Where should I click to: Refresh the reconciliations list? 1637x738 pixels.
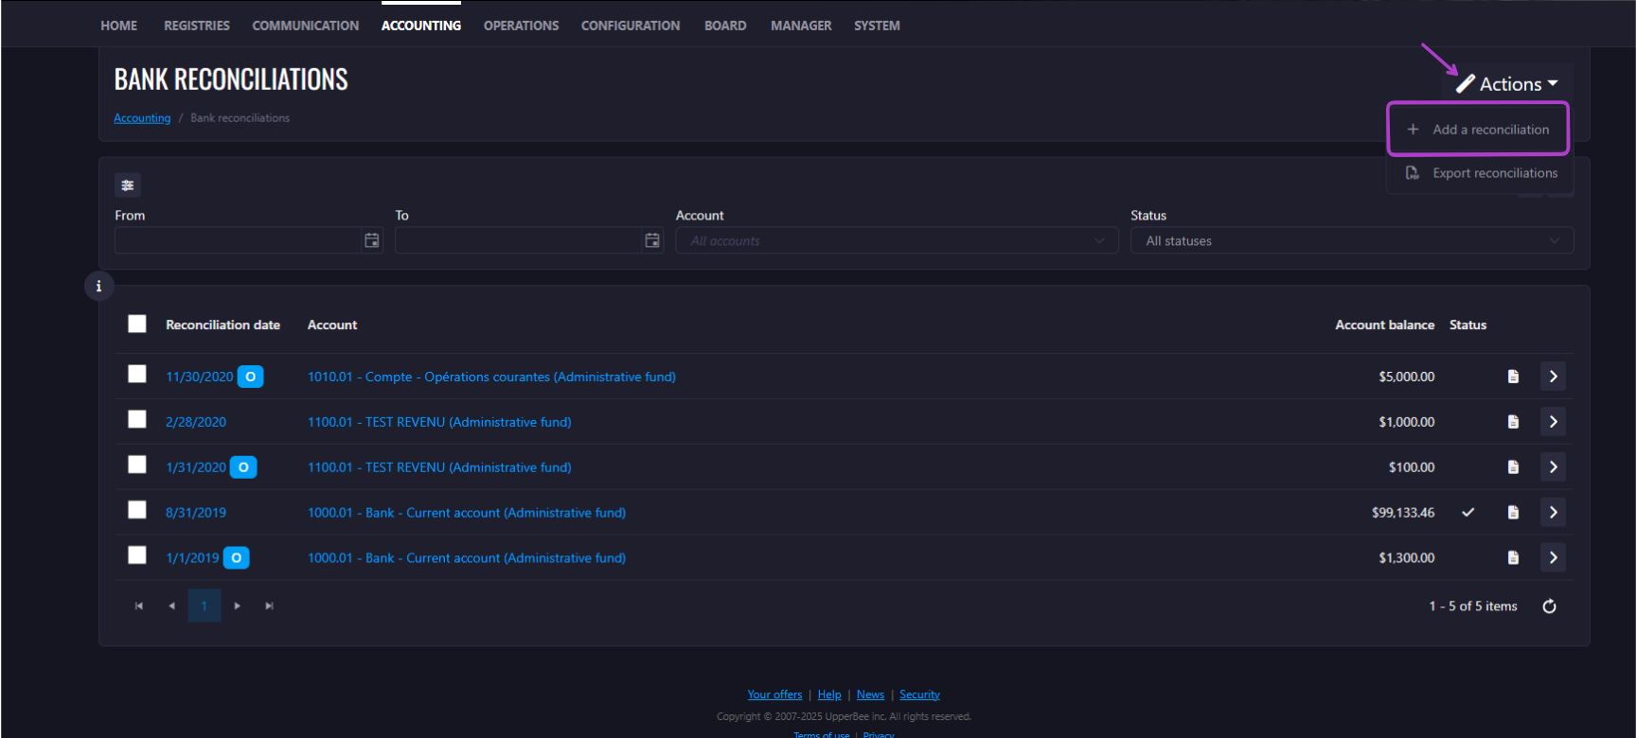point(1549,606)
